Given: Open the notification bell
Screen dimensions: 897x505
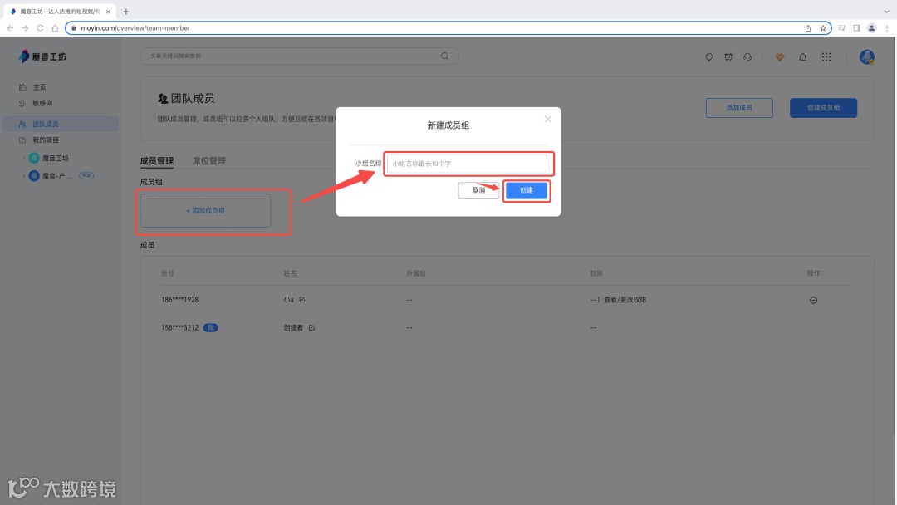Looking at the screenshot, I should click(x=802, y=57).
